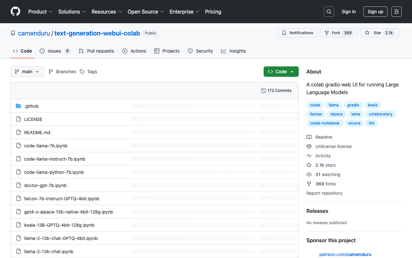Click the llm topic tag
The height and width of the screenshot is (258, 412).
[x=372, y=123]
